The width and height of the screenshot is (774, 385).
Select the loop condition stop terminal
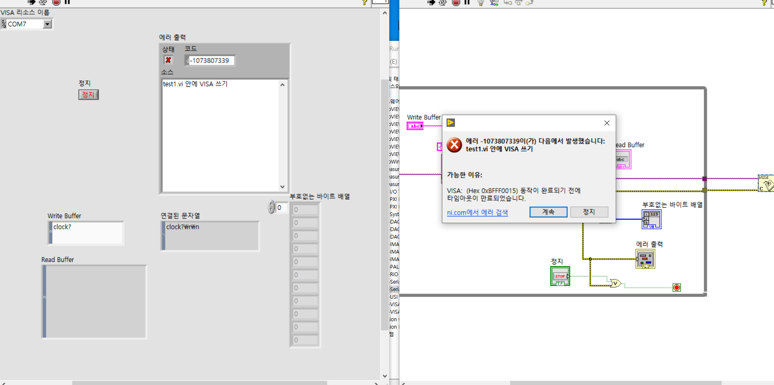coord(677,287)
